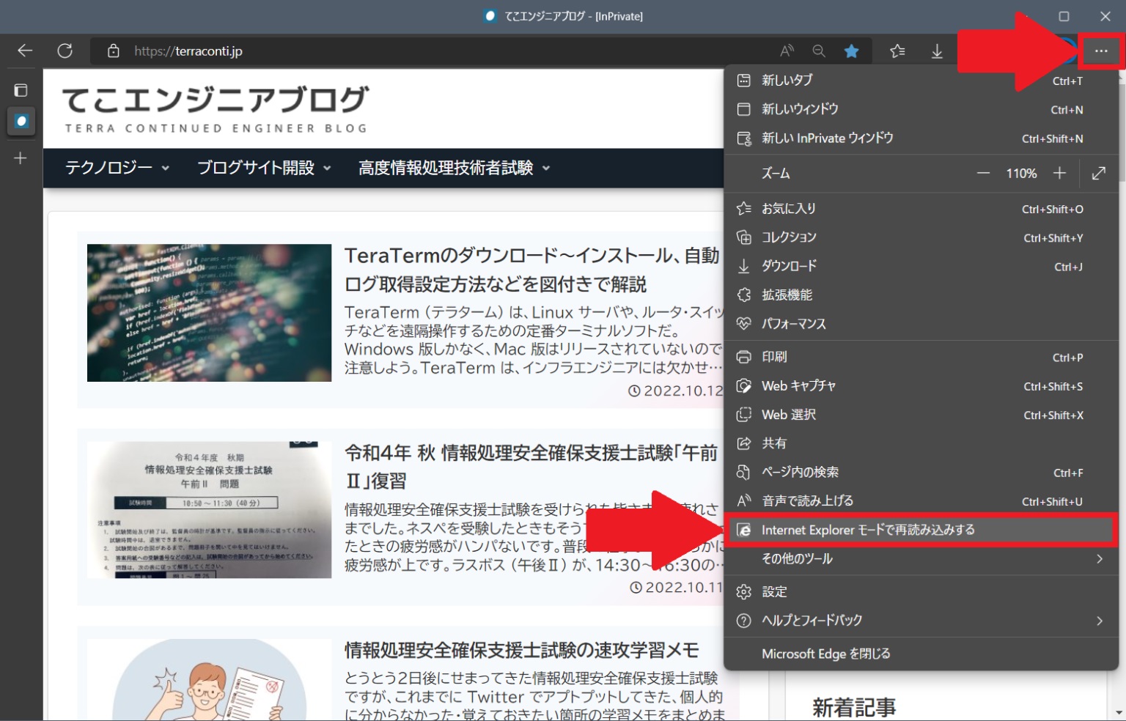
Task: Open Downloads from the toolbar download icon
Action: click(937, 51)
